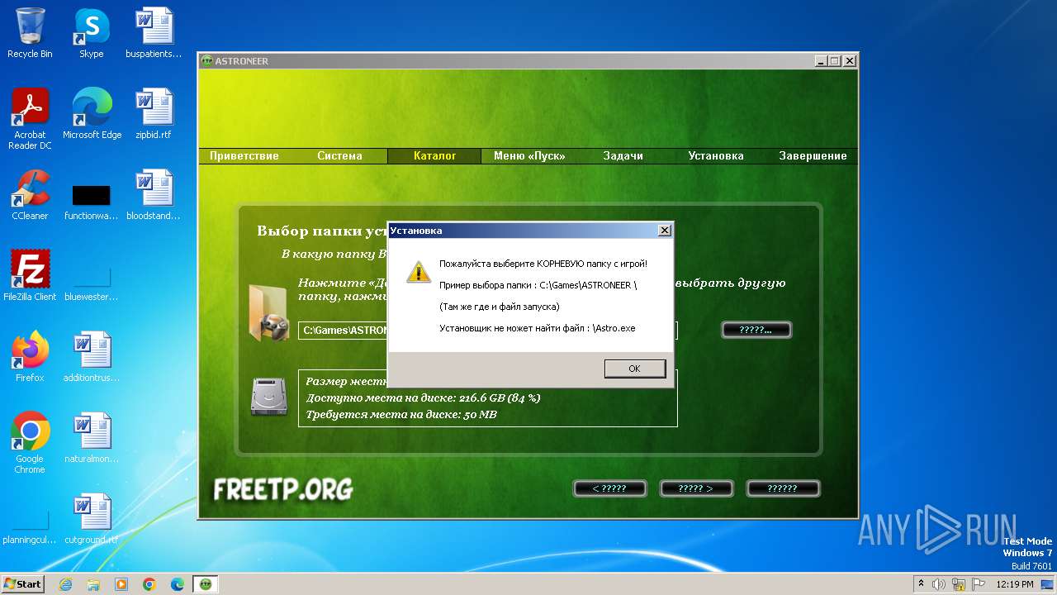Click the warning triangle icon in dialog
This screenshot has height=595, width=1057.
point(419,272)
